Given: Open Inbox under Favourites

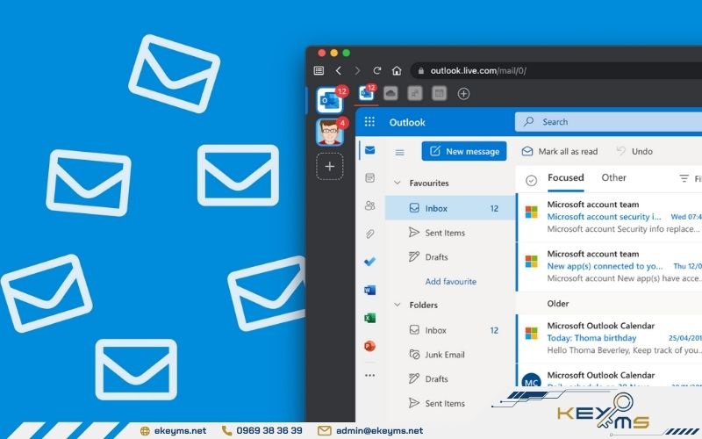Looking at the screenshot, I should click(x=450, y=208).
